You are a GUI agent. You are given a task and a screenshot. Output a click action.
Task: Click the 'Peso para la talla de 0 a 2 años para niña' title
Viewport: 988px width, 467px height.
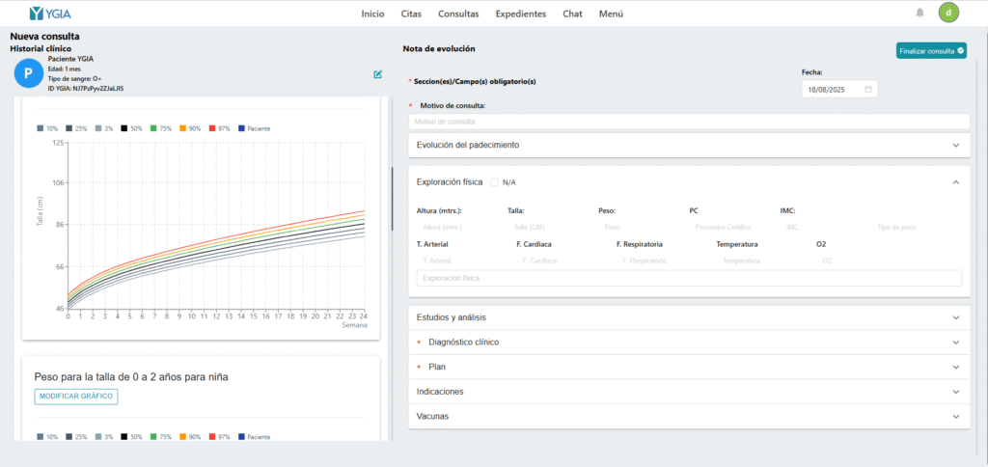(131, 377)
